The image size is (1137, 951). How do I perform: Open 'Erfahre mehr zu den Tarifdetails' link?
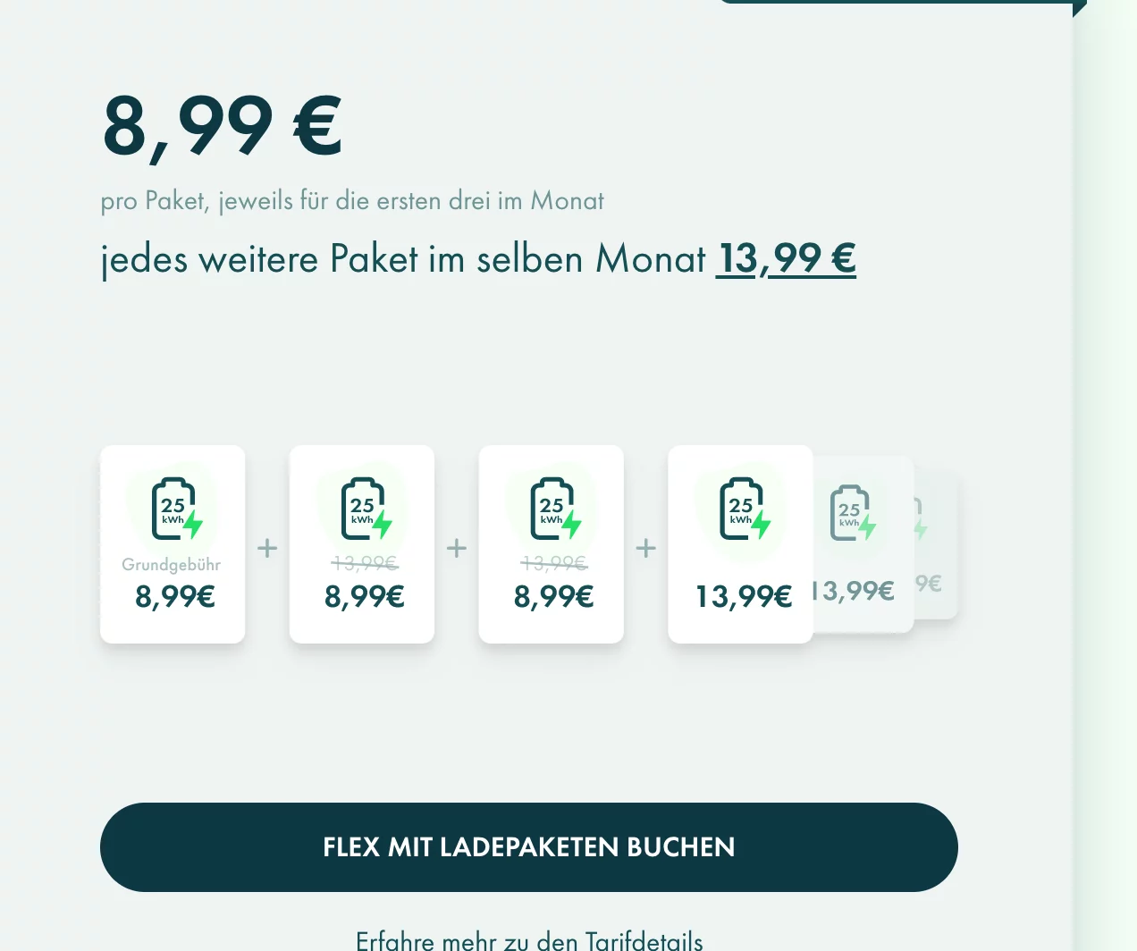(x=529, y=940)
